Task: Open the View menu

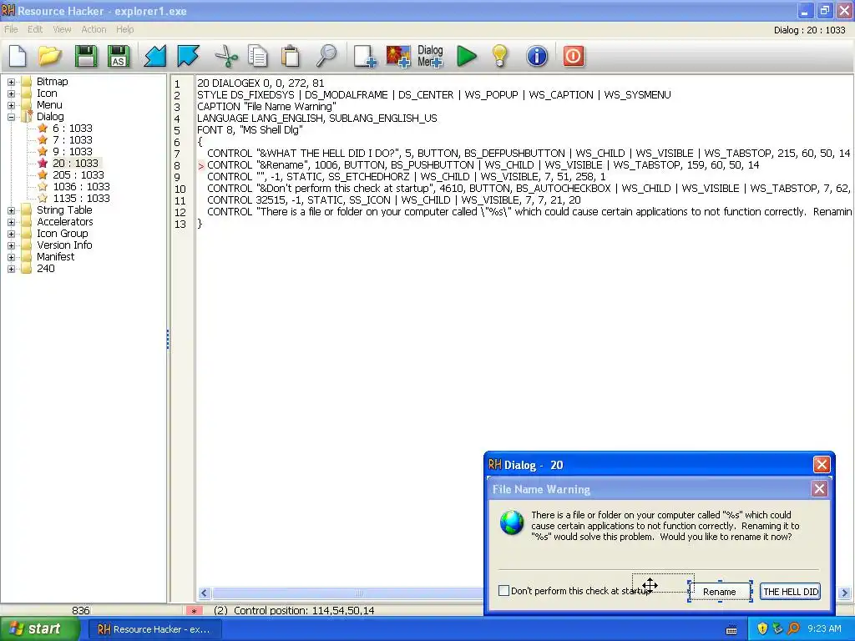Action: [62, 29]
